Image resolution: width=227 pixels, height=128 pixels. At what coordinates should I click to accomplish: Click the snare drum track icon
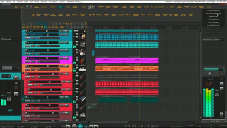tap(82, 36)
